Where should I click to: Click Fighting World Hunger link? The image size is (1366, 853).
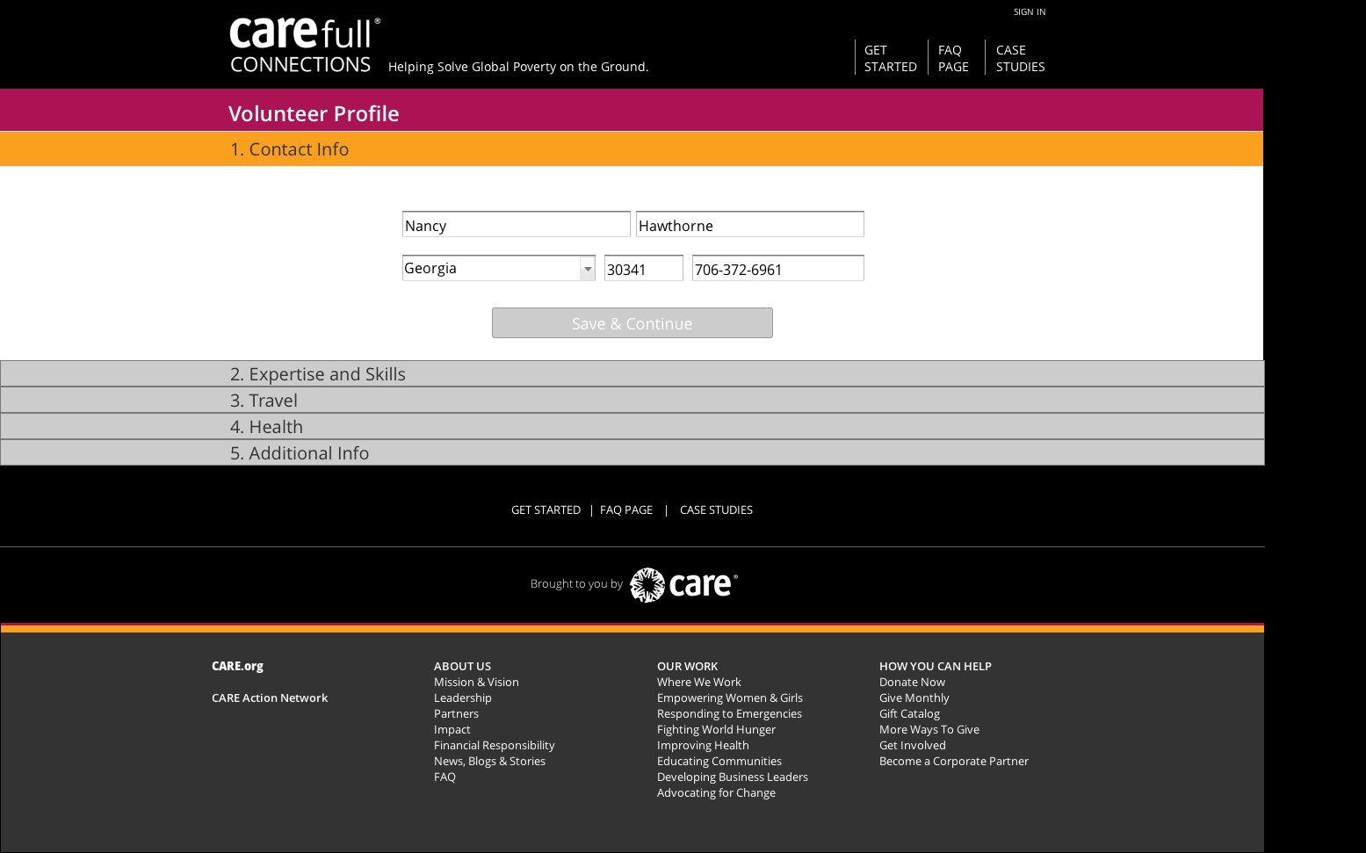[716, 729]
